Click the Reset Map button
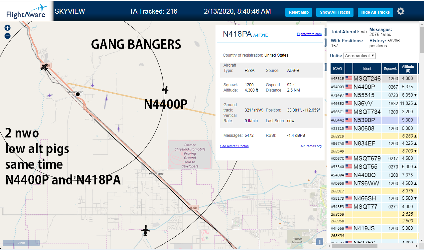The height and width of the screenshot is (250, 424). coord(299,12)
